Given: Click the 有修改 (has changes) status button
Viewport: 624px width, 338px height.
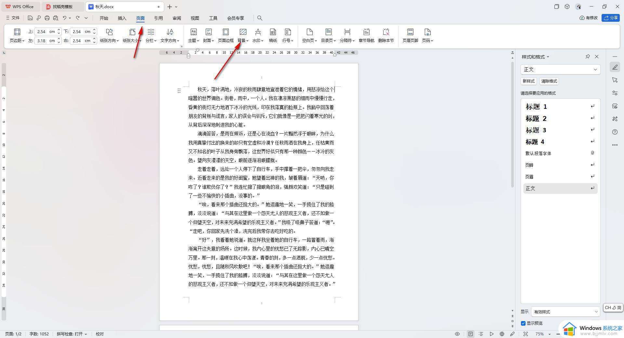Looking at the screenshot, I should point(589,18).
